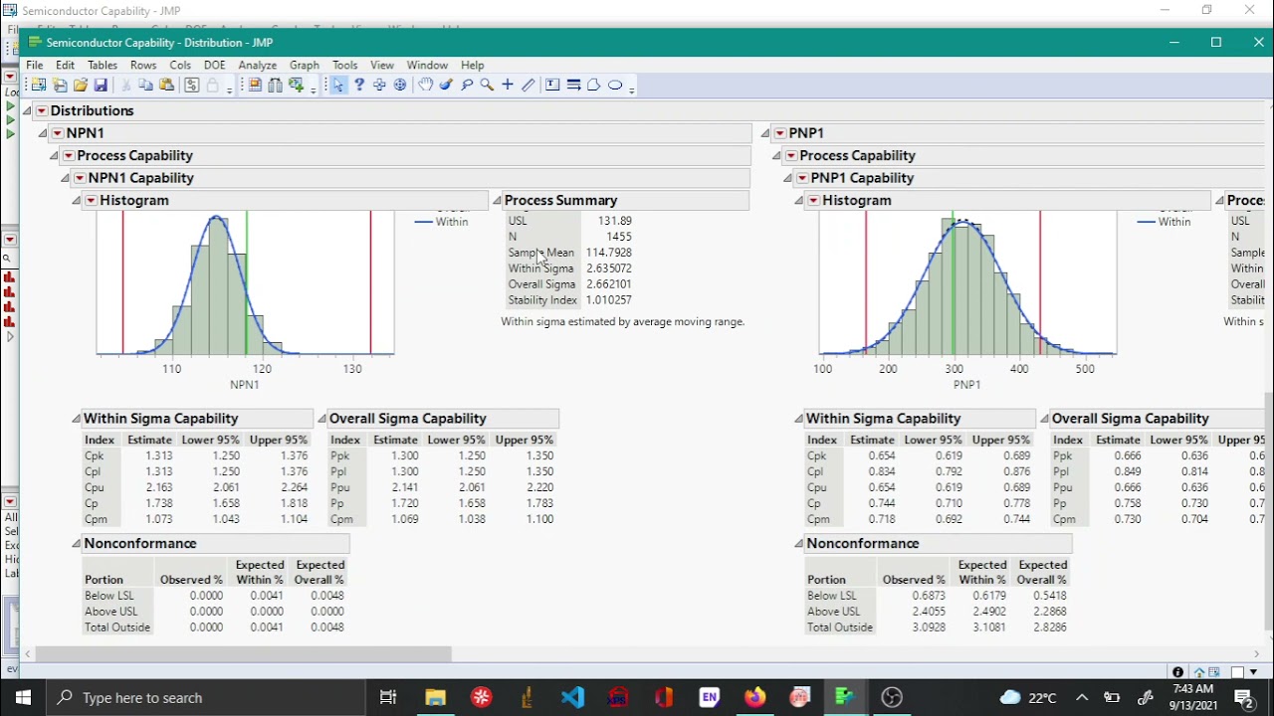Click the NPN1 Ppk estimate 1.300

point(404,455)
